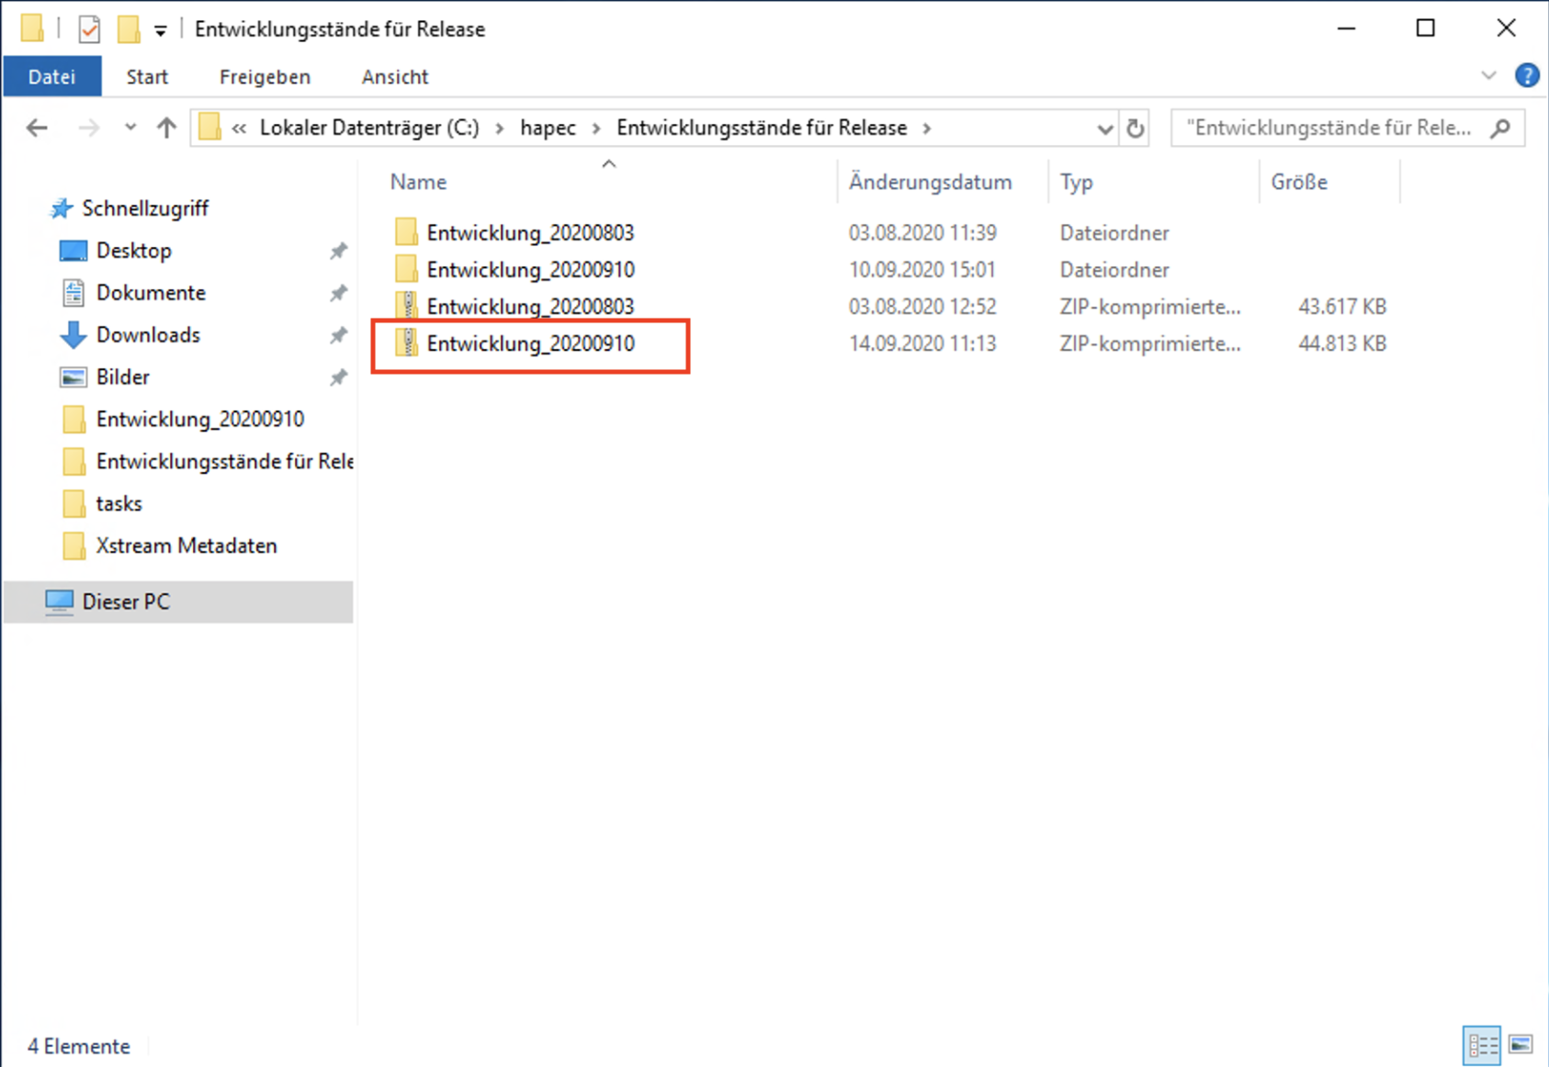Sort files by Änderungsdatum column
This screenshot has width=1549, height=1067.
click(x=930, y=182)
